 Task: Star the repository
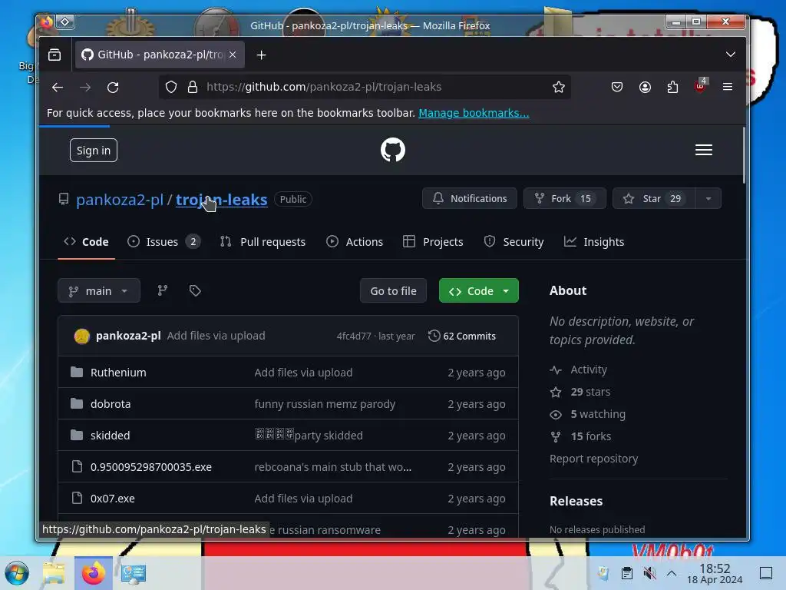[654, 199]
